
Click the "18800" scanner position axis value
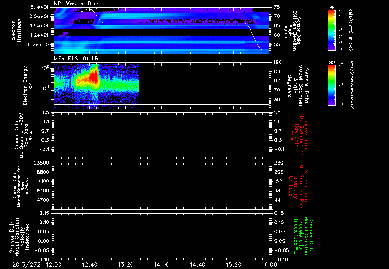click(42, 172)
